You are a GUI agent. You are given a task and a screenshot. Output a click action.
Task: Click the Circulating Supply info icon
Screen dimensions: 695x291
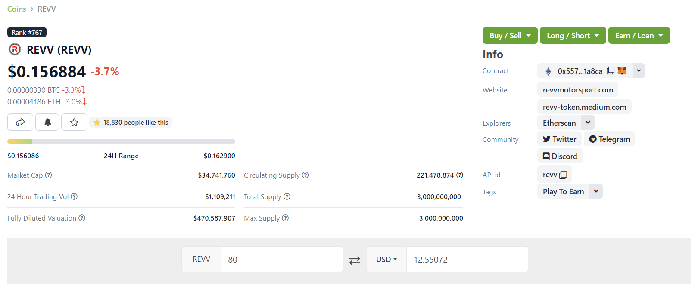[305, 175]
